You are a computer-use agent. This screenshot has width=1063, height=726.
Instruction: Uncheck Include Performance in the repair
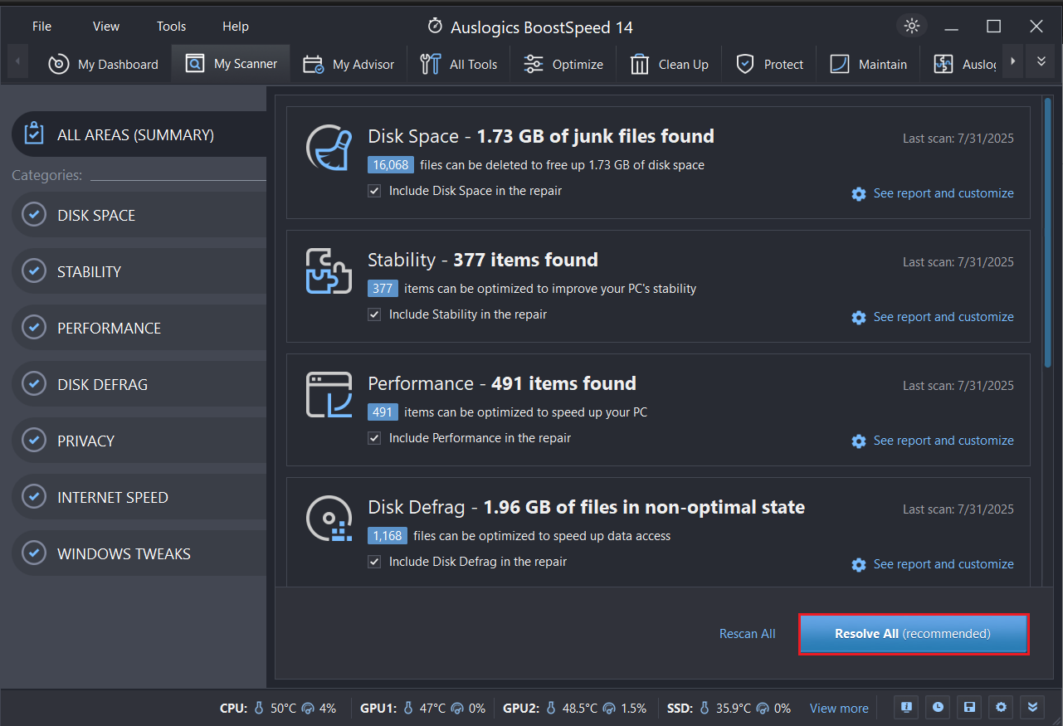coord(374,437)
